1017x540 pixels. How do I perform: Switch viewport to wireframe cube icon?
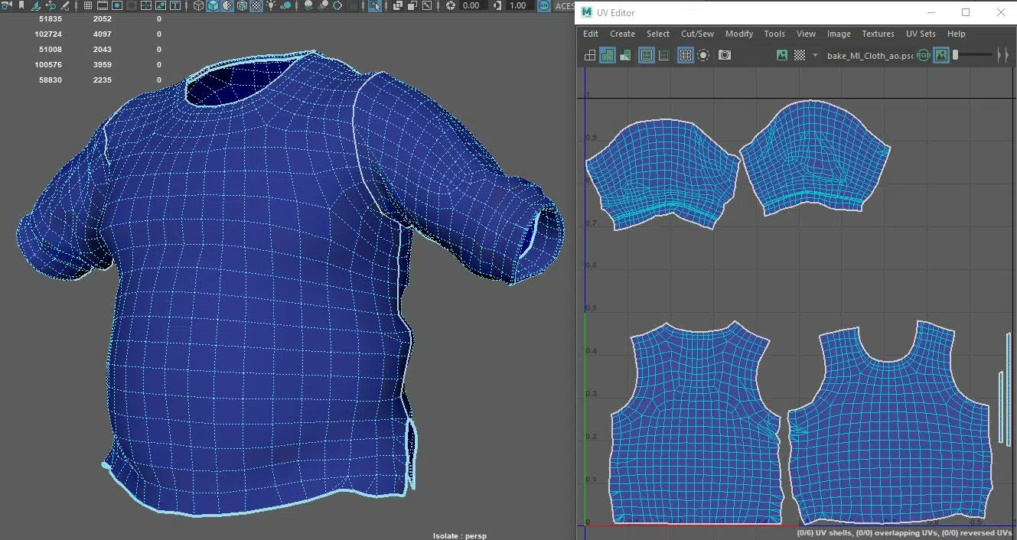(x=199, y=6)
